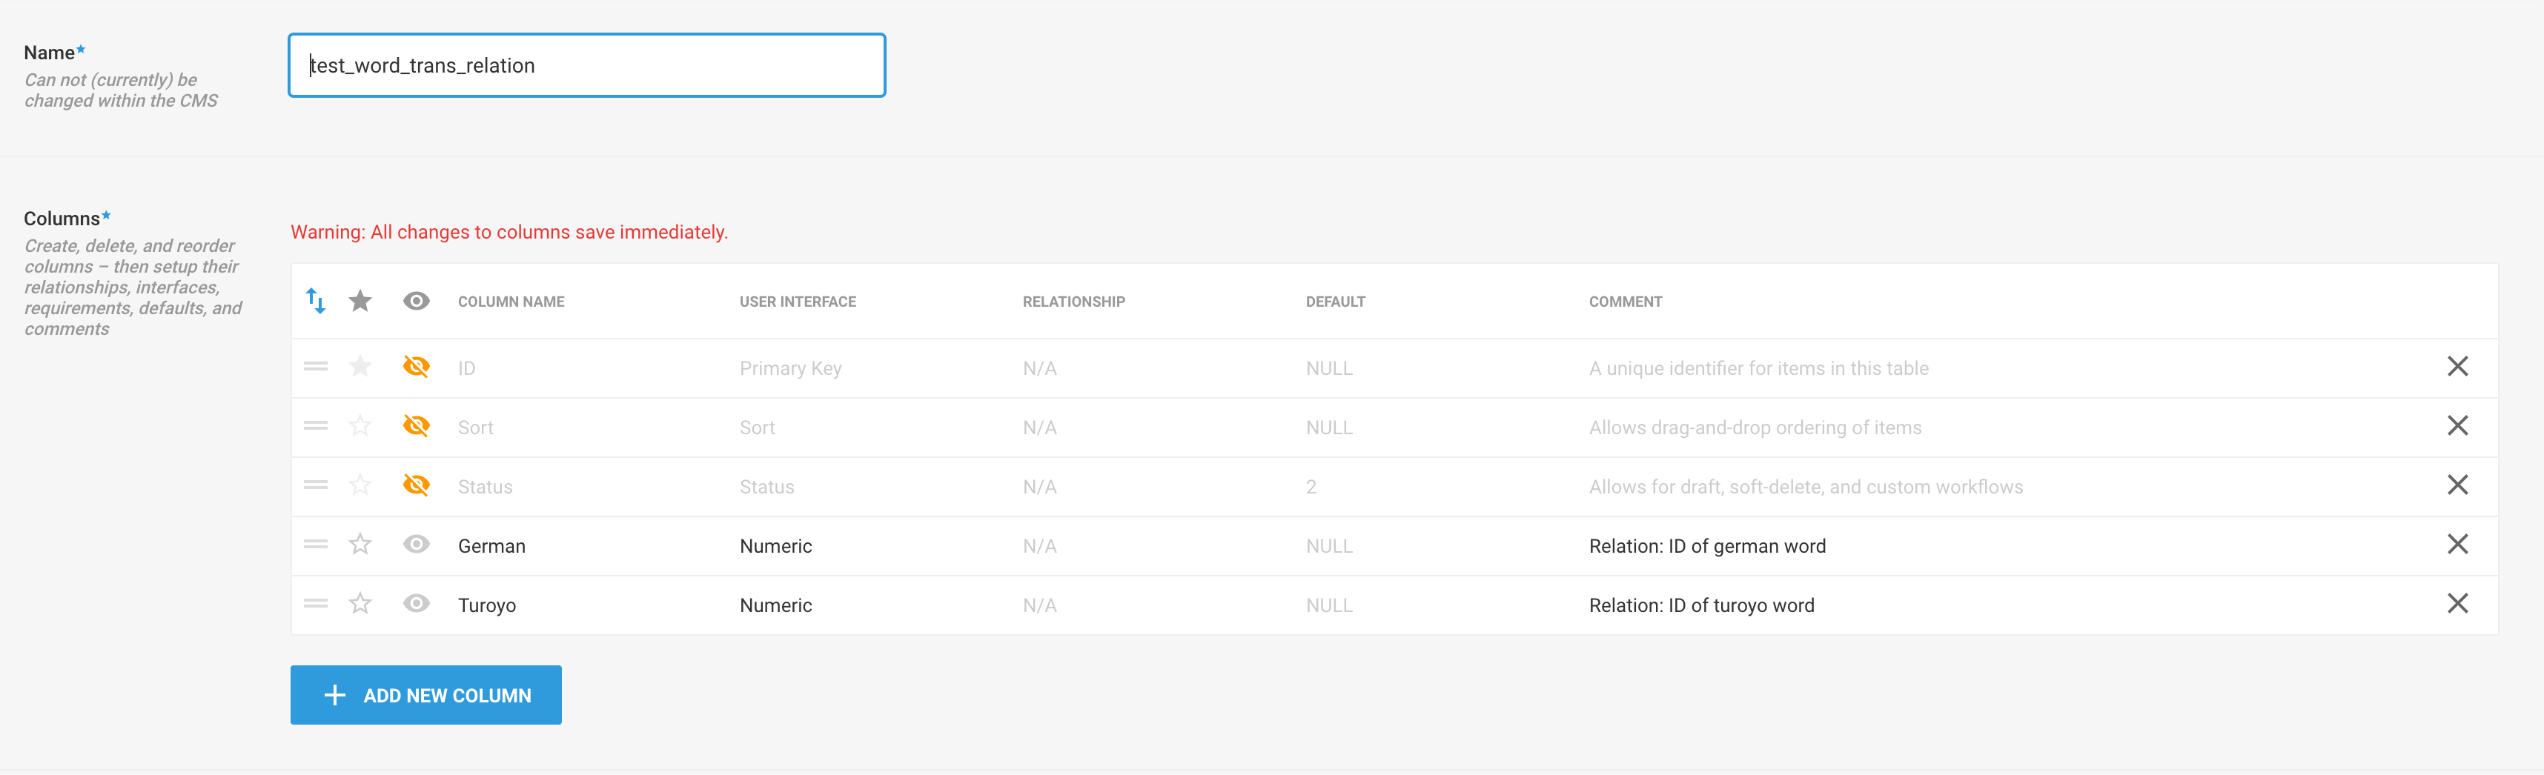The image size is (2544, 775).
Task: Click the COLUMN NAME header
Action: click(x=511, y=302)
